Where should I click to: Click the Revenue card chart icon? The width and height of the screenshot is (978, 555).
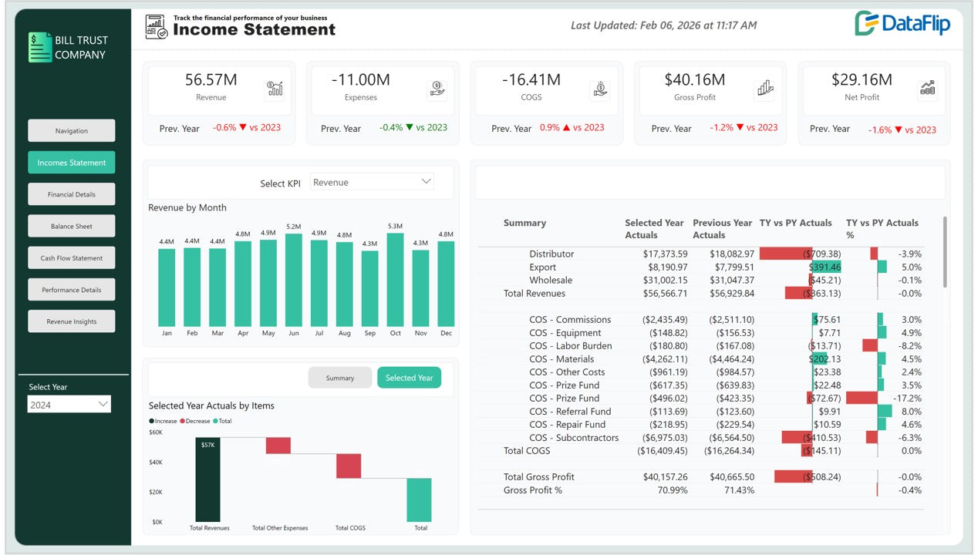click(274, 89)
